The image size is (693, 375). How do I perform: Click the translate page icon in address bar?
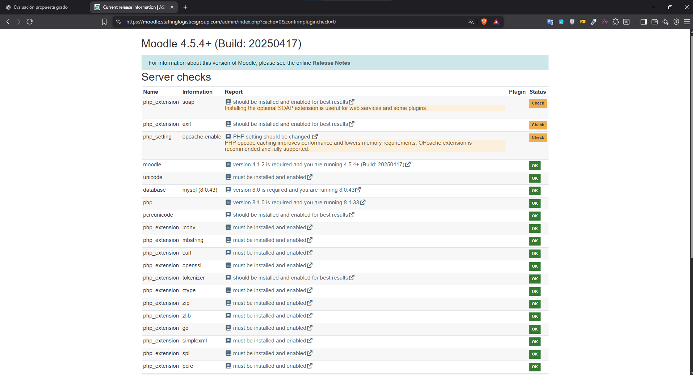[x=471, y=22]
